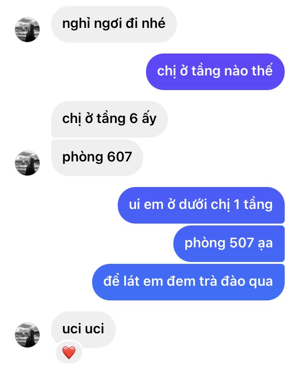The image size is (292, 369).
Task: Tap the avatar beside "phòng 607" message
Action: tap(27, 163)
